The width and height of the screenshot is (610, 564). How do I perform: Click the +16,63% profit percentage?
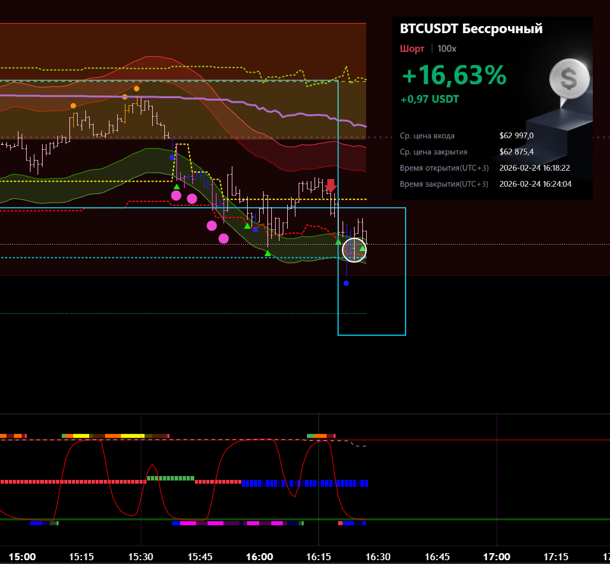[454, 76]
